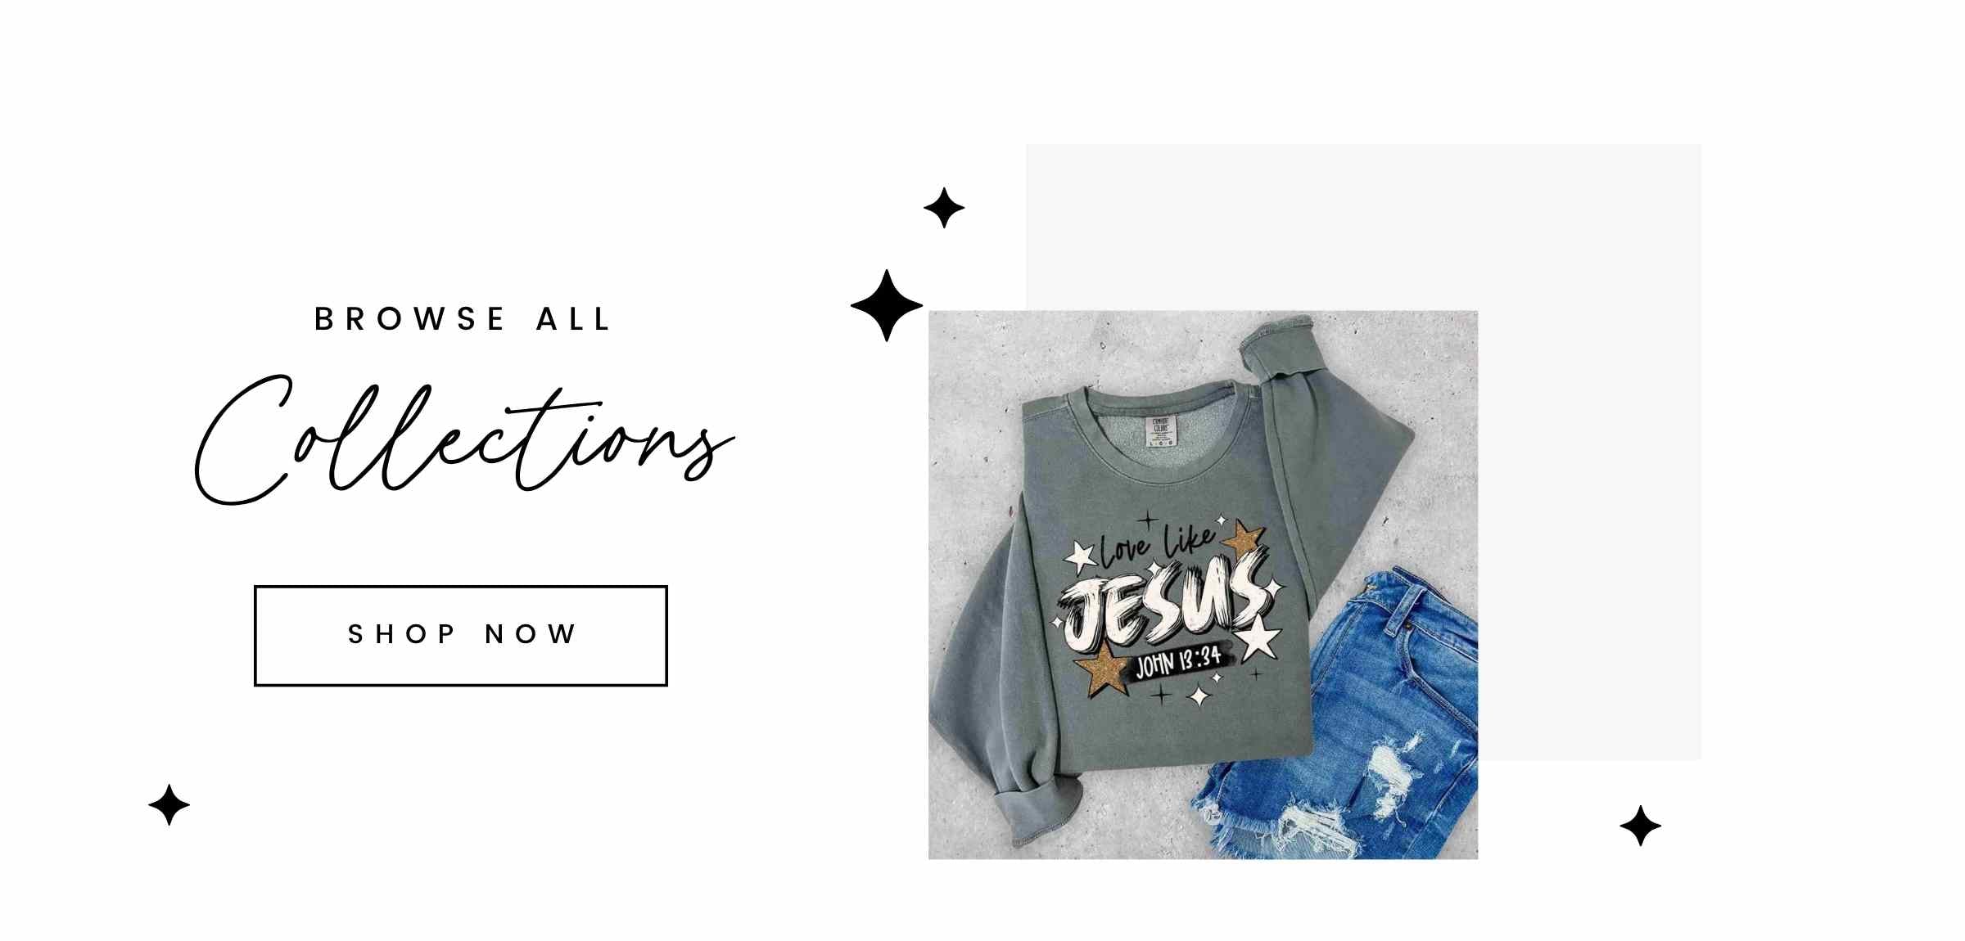Image resolution: width=1965 pixels, height=941 pixels.
Task: Select the small sparkle above the large sparkle
Action: click(x=944, y=208)
